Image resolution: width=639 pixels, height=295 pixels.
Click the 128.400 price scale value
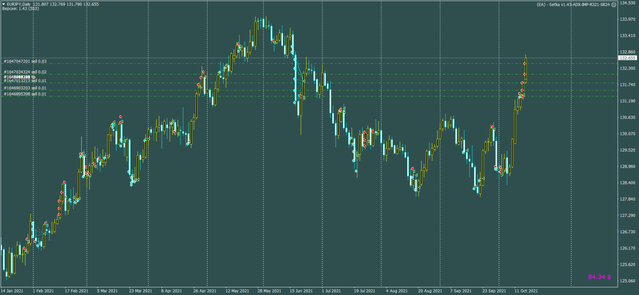coord(627,183)
